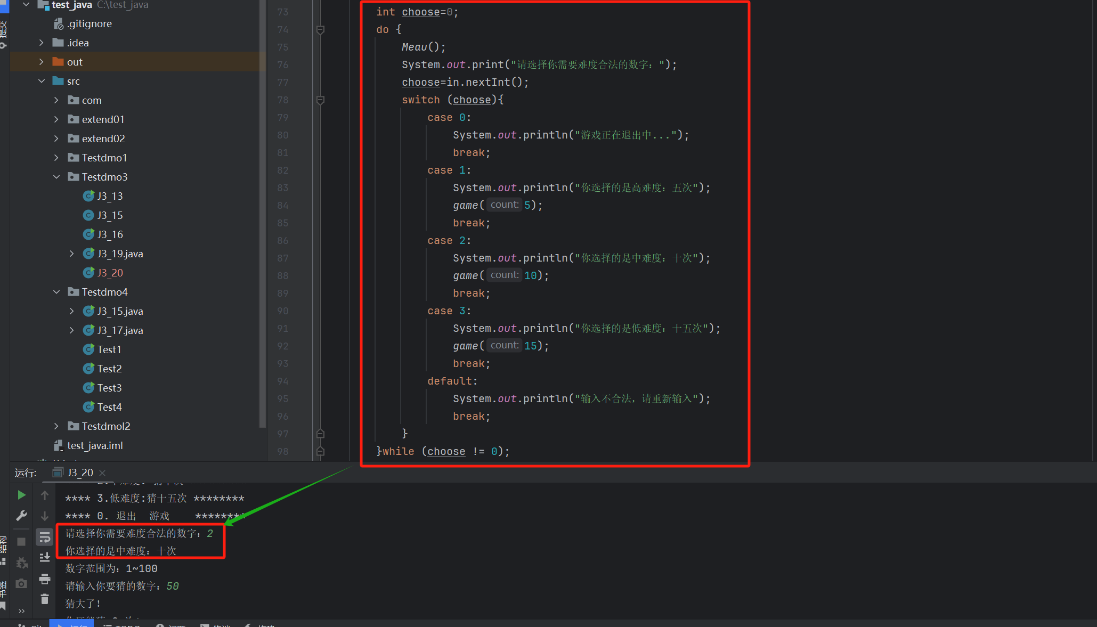The height and width of the screenshot is (627, 1097).
Task: Print the console output
Action: coord(45,579)
